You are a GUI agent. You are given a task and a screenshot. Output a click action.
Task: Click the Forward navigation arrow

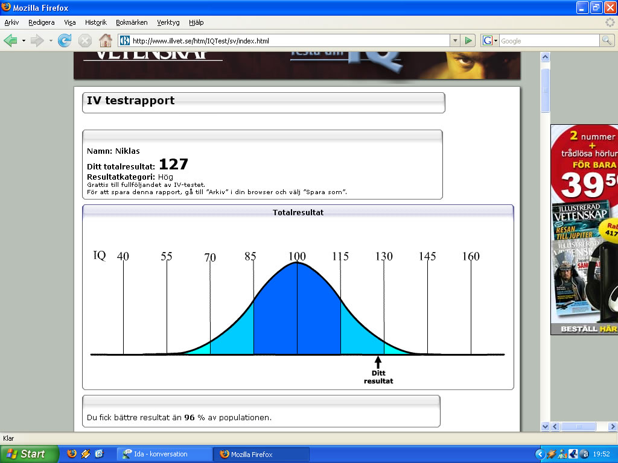[37, 40]
